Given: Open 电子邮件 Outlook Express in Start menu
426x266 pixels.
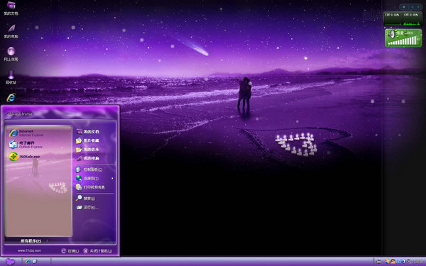Looking at the screenshot, I should point(26,145).
